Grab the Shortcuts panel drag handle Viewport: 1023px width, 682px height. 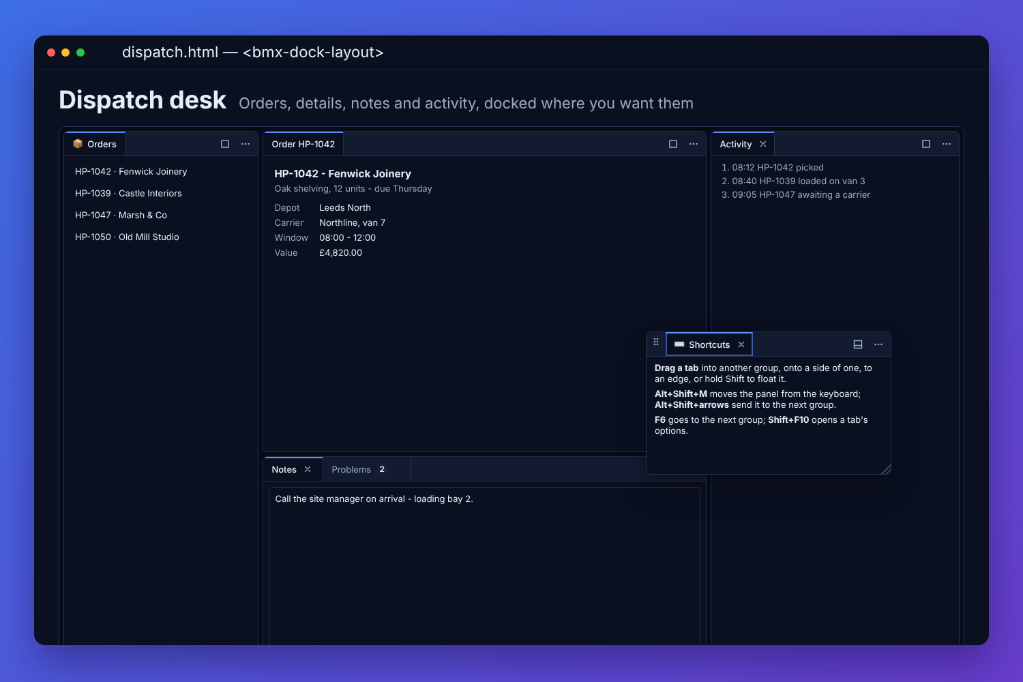click(656, 342)
